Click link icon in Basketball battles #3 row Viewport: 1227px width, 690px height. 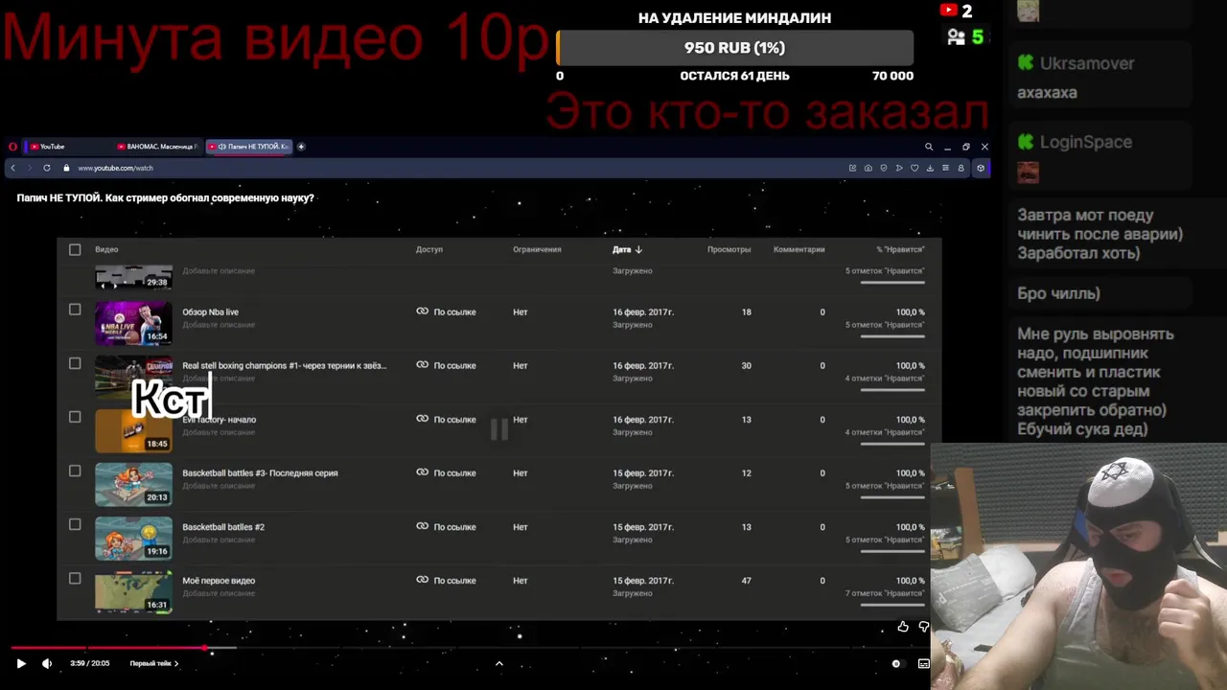[x=422, y=472]
